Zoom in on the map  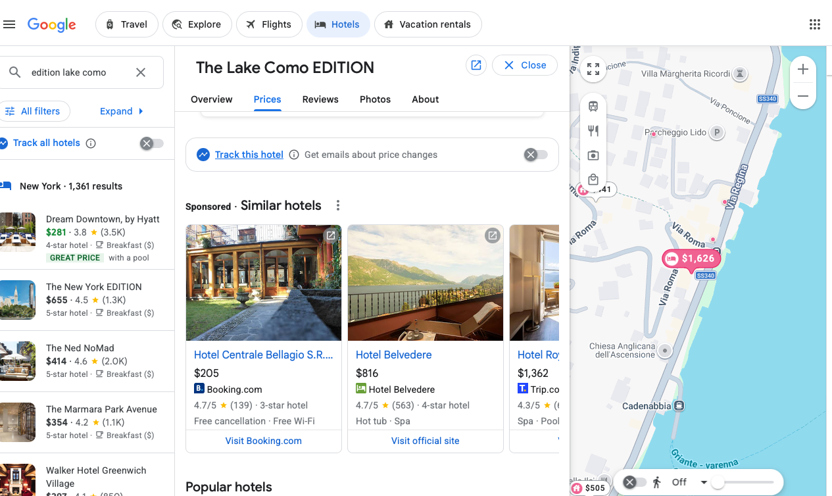point(803,70)
